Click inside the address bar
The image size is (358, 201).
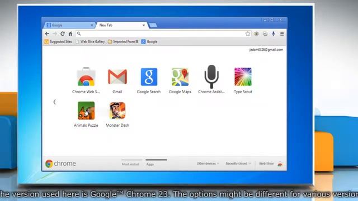(x=163, y=33)
